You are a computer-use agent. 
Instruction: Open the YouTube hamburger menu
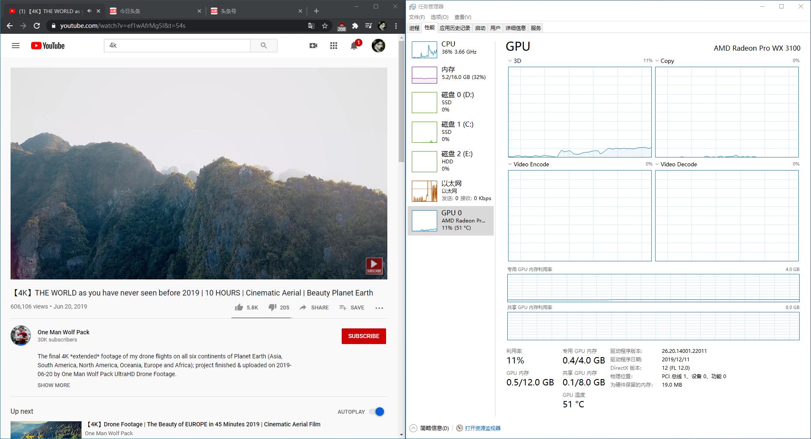pyautogui.click(x=16, y=46)
